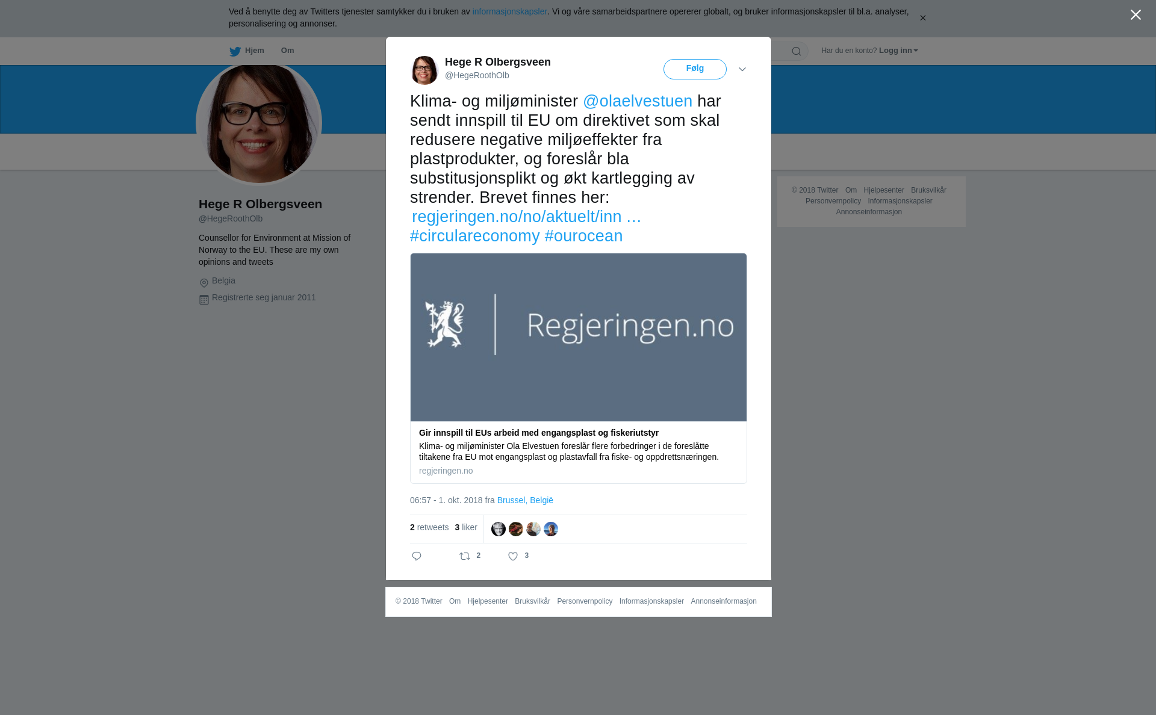The image size is (1156, 715).
Task: Open the Logg inn dropdown
Action: 898,51
